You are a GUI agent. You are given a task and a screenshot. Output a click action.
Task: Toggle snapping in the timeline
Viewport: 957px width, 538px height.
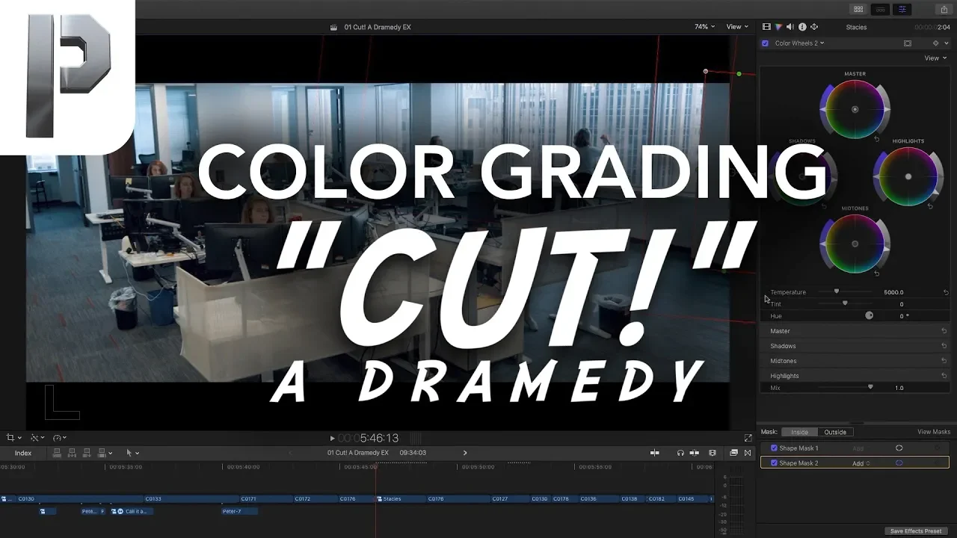tap(695, 453)
